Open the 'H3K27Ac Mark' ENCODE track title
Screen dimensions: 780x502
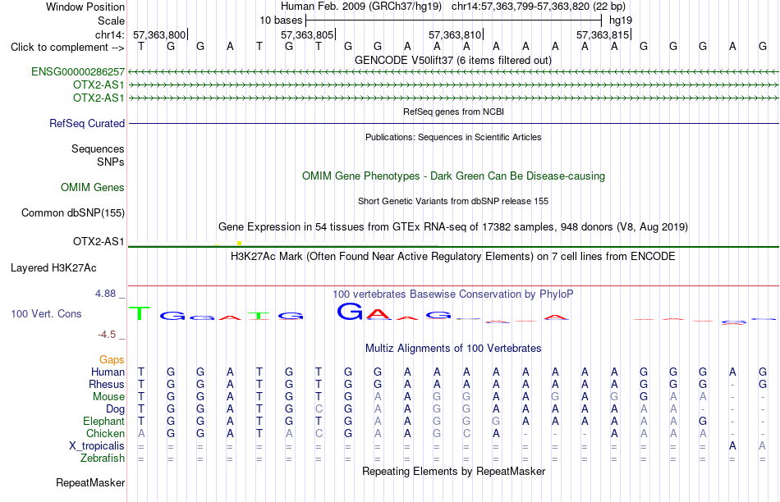pos(453,257)
